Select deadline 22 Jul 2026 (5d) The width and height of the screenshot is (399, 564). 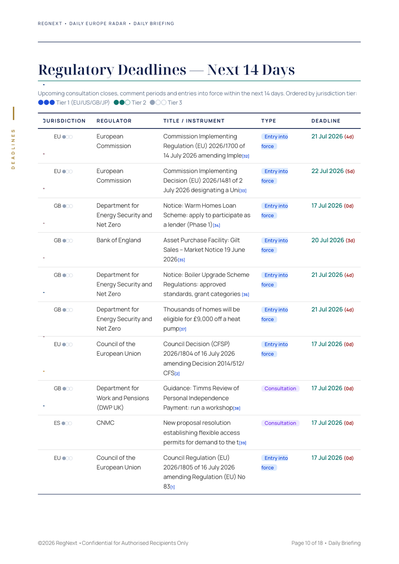pos(333,171)
